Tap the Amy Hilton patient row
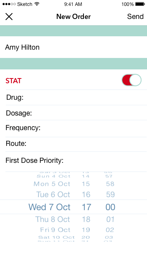Viewport: 147px width, 263px height. 74,47
